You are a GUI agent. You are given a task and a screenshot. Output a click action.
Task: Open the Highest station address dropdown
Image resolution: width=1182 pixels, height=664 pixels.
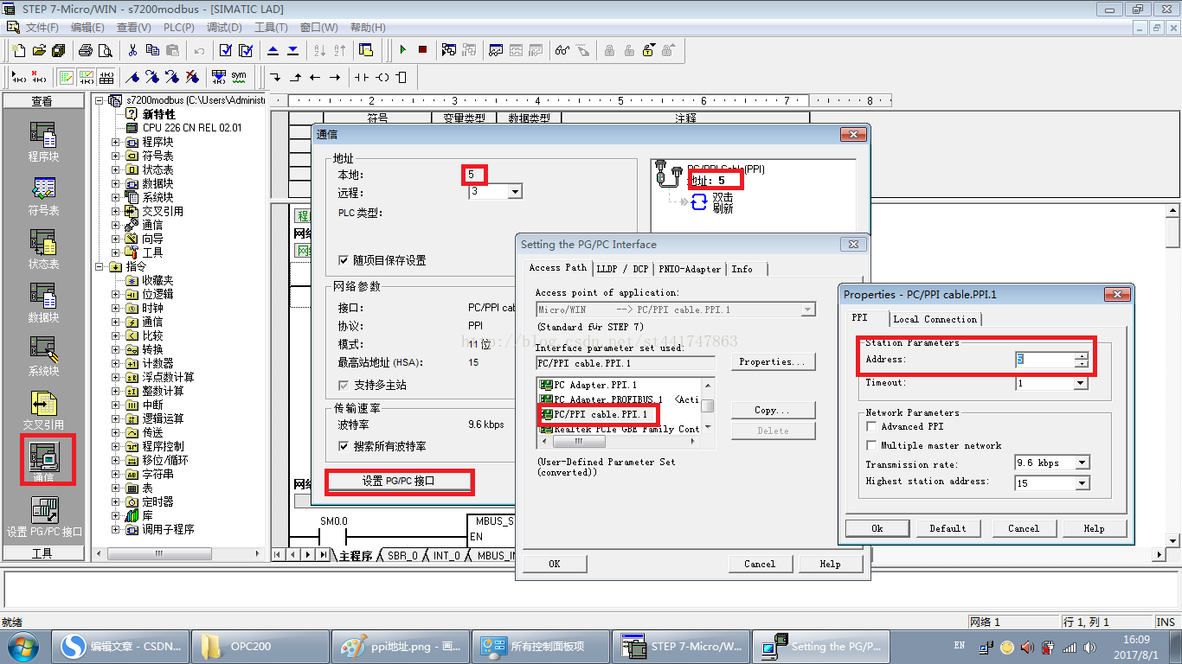click(1081, 483)
